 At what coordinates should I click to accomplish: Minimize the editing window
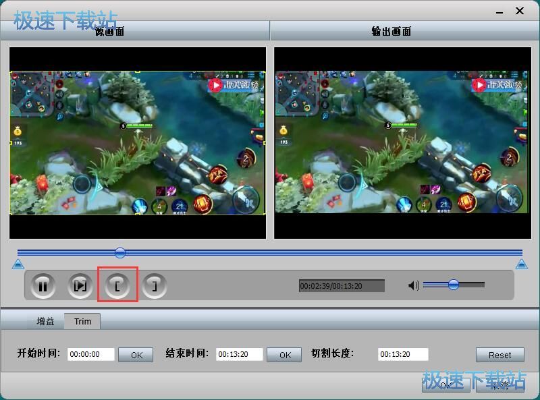point(500,11)
